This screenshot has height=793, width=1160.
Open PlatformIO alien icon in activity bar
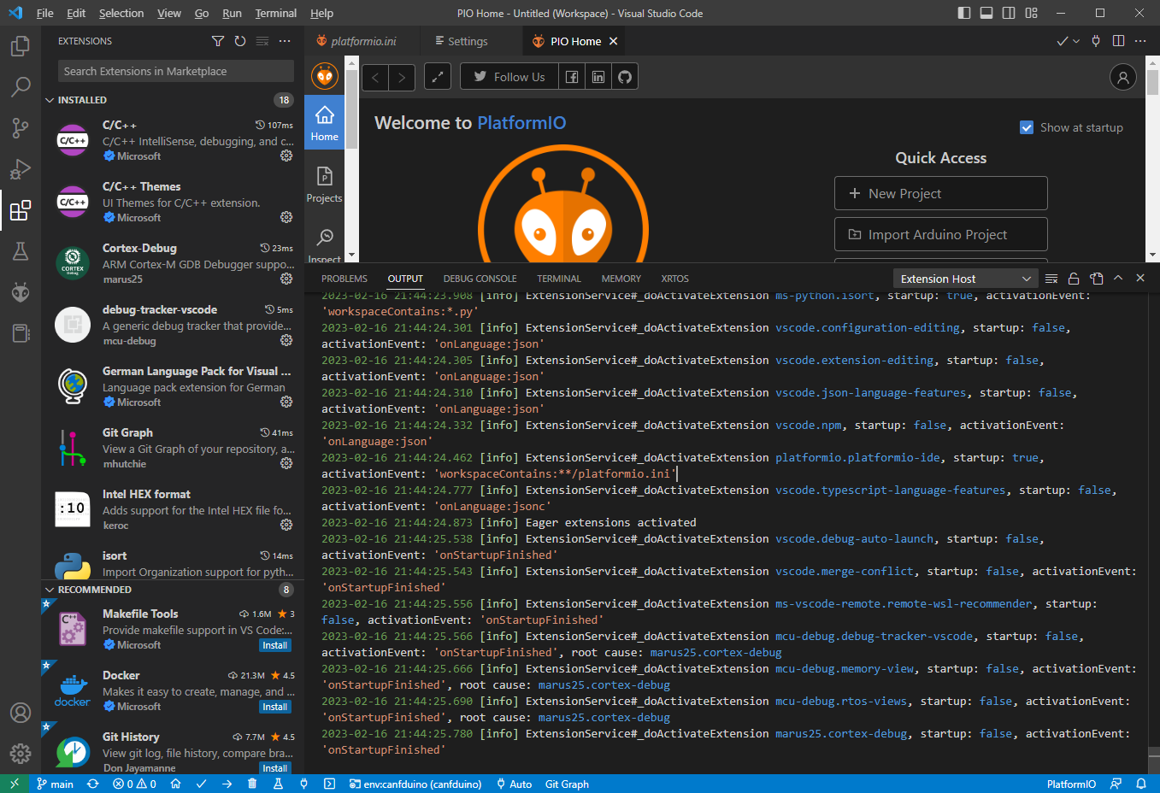[x=21, y=292]
